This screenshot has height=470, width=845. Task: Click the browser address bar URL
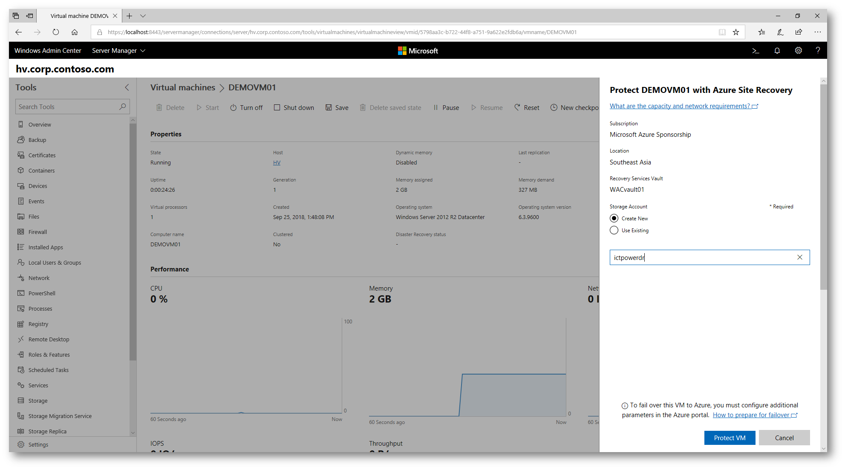point(342,32)
